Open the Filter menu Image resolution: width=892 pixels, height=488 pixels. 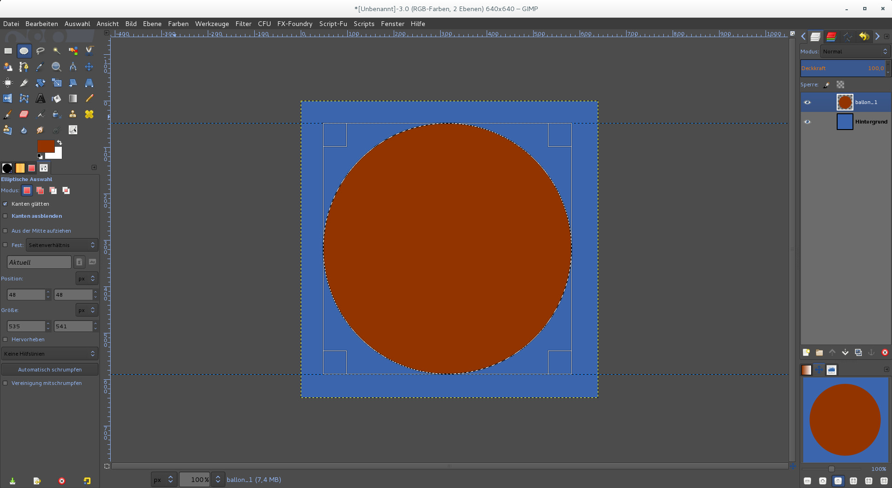(243, 24)
